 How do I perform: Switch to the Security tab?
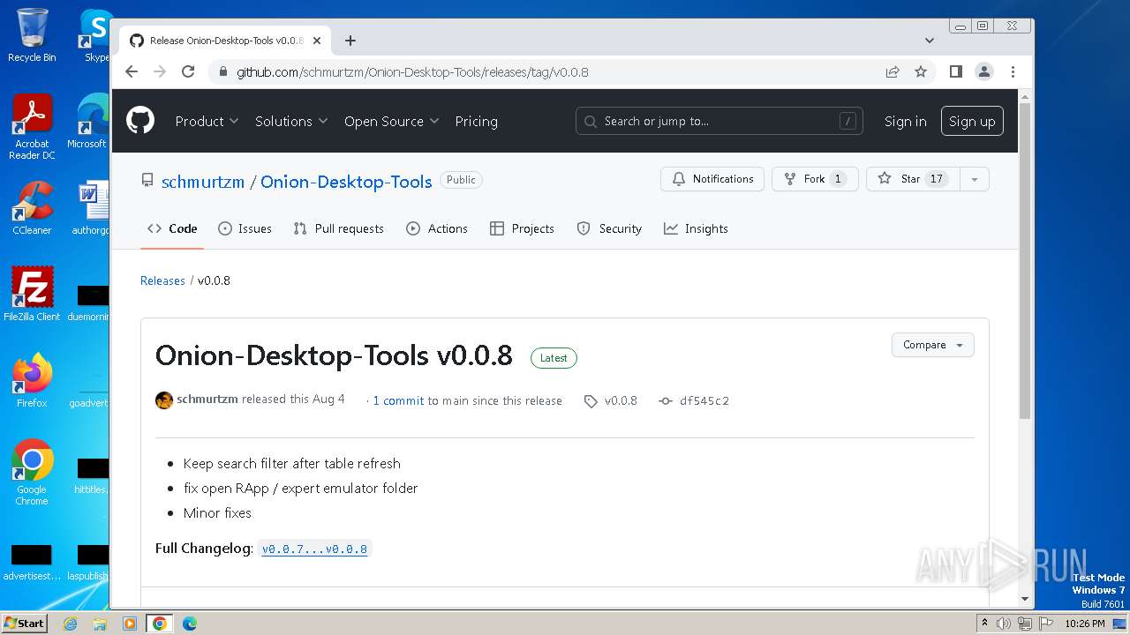tap(609, 228)
